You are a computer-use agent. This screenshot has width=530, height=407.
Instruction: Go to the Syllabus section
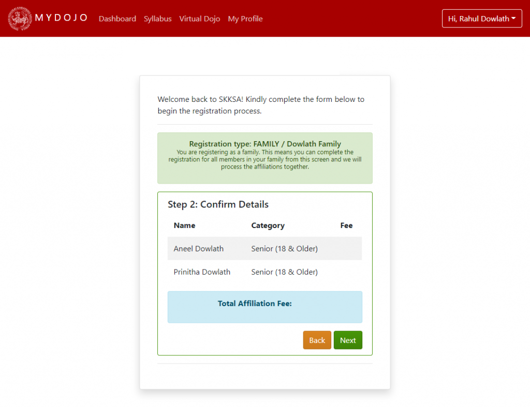[157, 19]
